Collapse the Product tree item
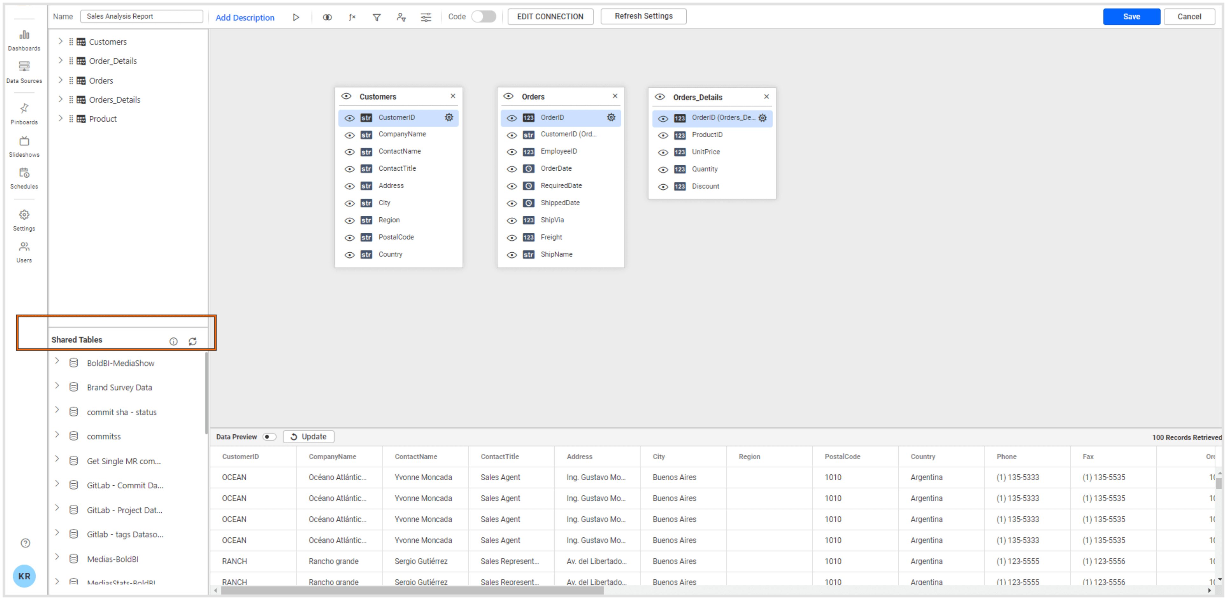 point(60,119)
